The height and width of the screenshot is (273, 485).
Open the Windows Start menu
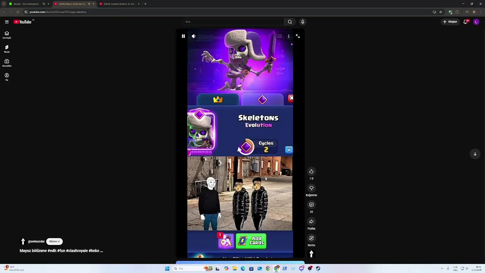click(x=167, y=268)
